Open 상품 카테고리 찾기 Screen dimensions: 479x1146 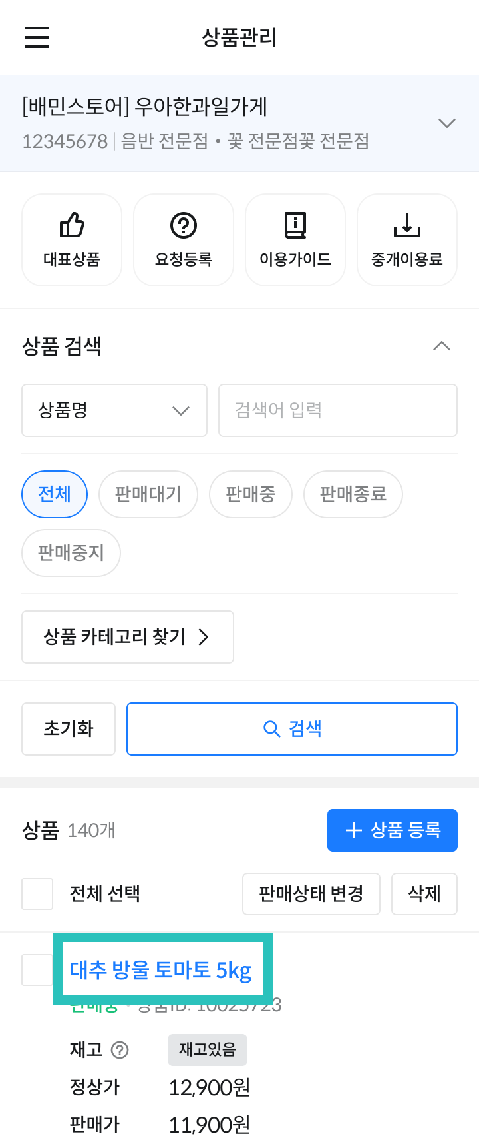128,637
